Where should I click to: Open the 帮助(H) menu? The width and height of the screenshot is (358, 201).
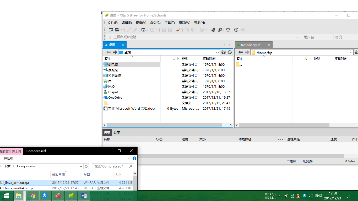[199, 23]
